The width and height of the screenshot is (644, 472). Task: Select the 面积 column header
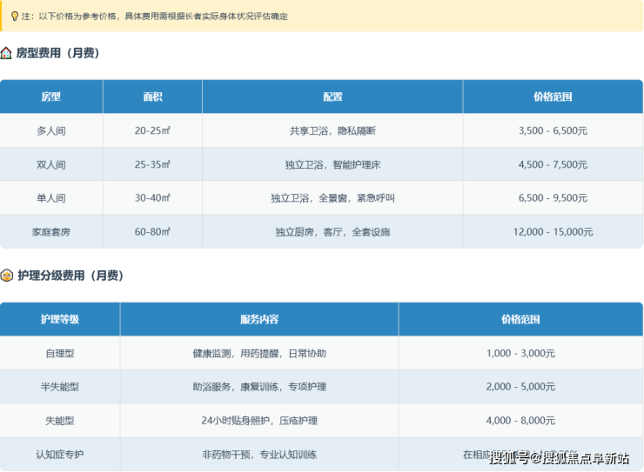point(152,96)
